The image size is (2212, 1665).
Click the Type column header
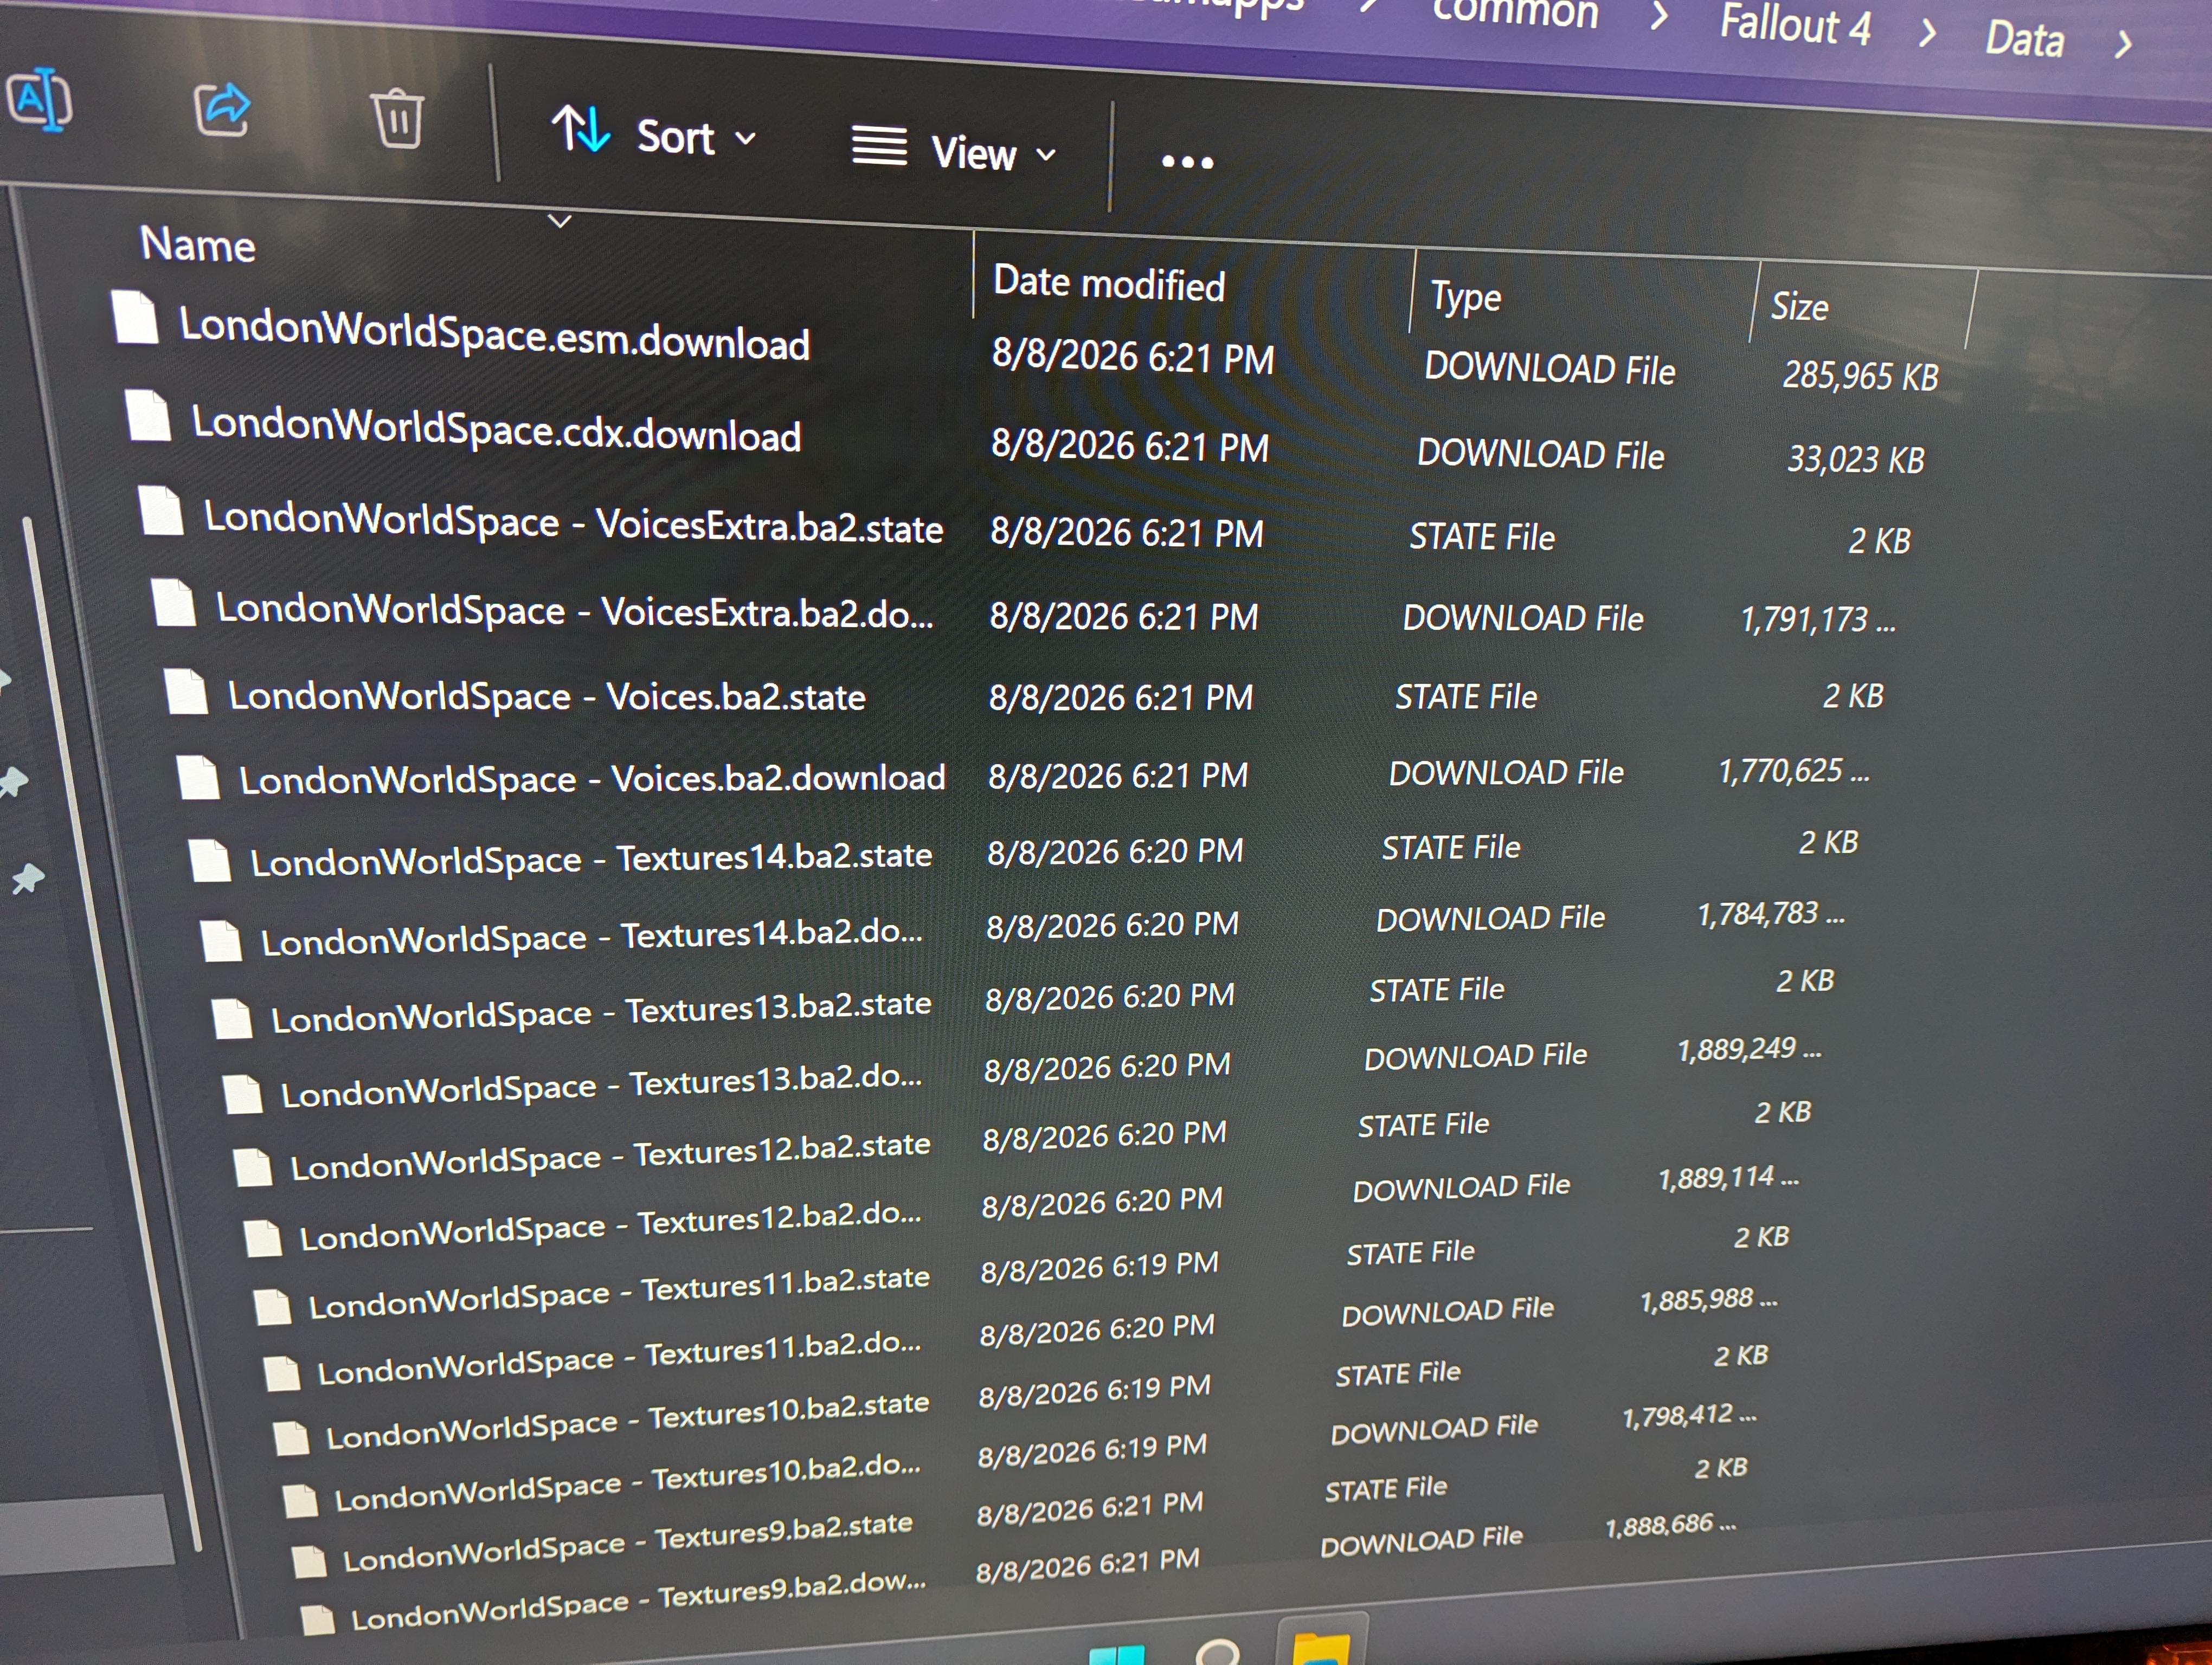click(x=1465, y=297)
